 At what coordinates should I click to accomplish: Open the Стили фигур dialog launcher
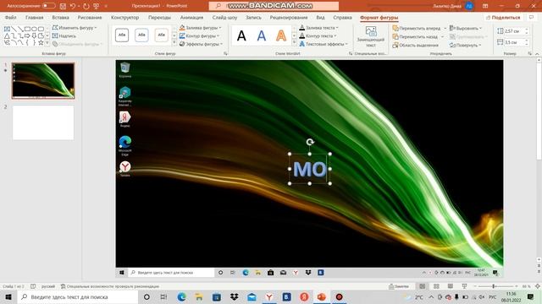coord(225,54)
